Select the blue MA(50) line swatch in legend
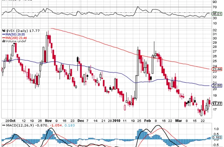This screenshot has height=147, width=224. (x=3, y=34)
